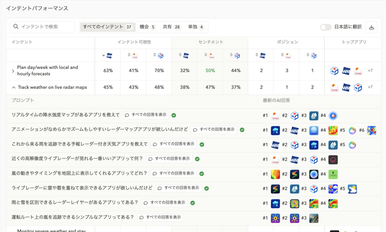Click +7 more apps in Plan day/week row
386x232 pixels.
coord(370,70)
